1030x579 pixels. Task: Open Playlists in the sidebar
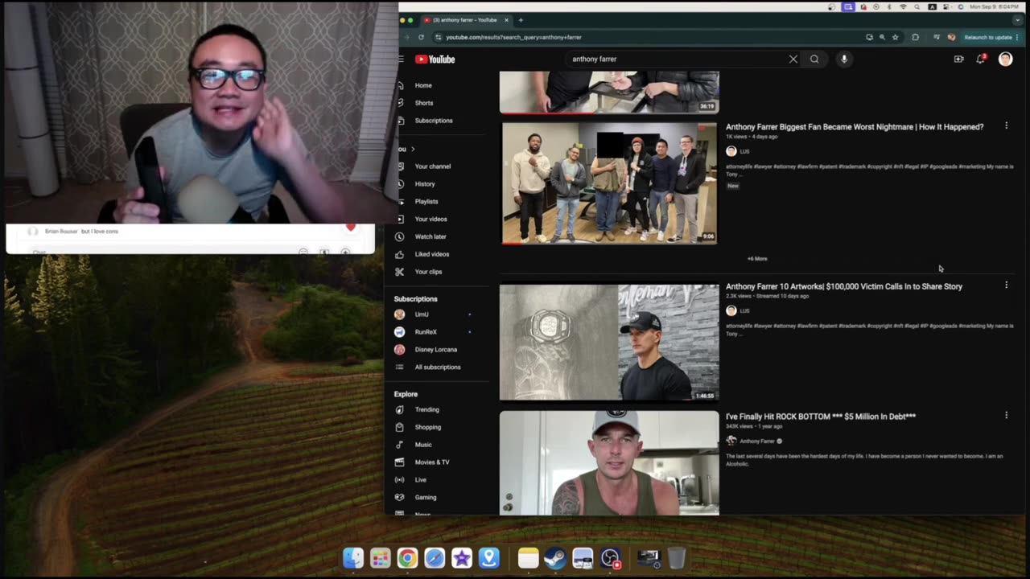click(426, 202)
